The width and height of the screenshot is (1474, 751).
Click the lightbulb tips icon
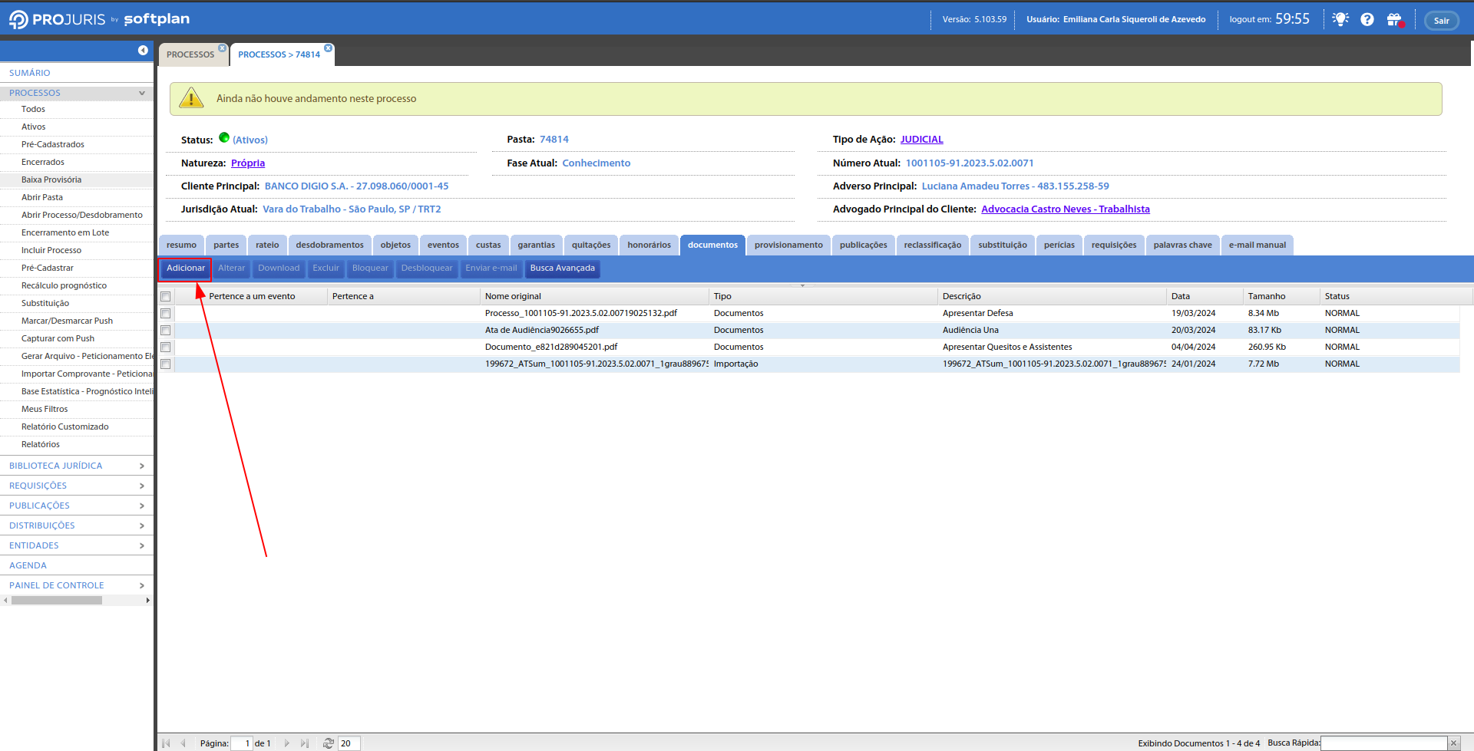click(1340, 19)
